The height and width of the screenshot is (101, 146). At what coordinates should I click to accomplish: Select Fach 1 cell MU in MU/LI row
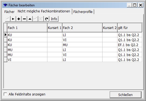(27, 50)
